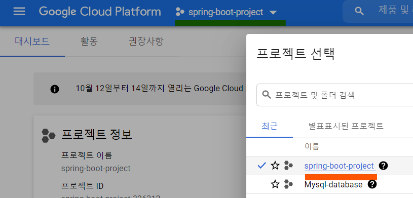Select the 별표표시된 프로젝트 tab
Viewport: 413px width, 198px height.
[346, 126]
